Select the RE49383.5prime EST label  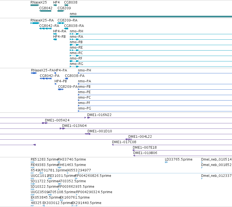click(44, 165)
